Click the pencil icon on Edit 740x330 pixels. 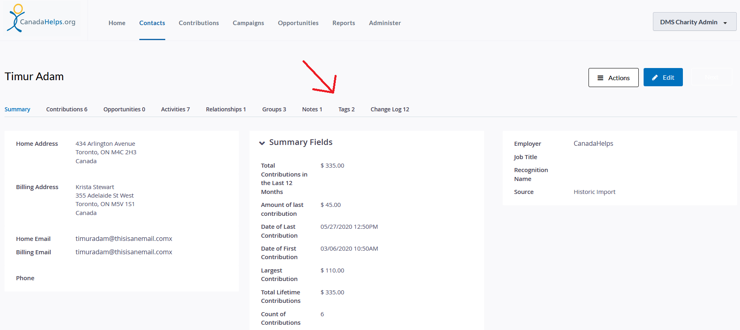655,77
